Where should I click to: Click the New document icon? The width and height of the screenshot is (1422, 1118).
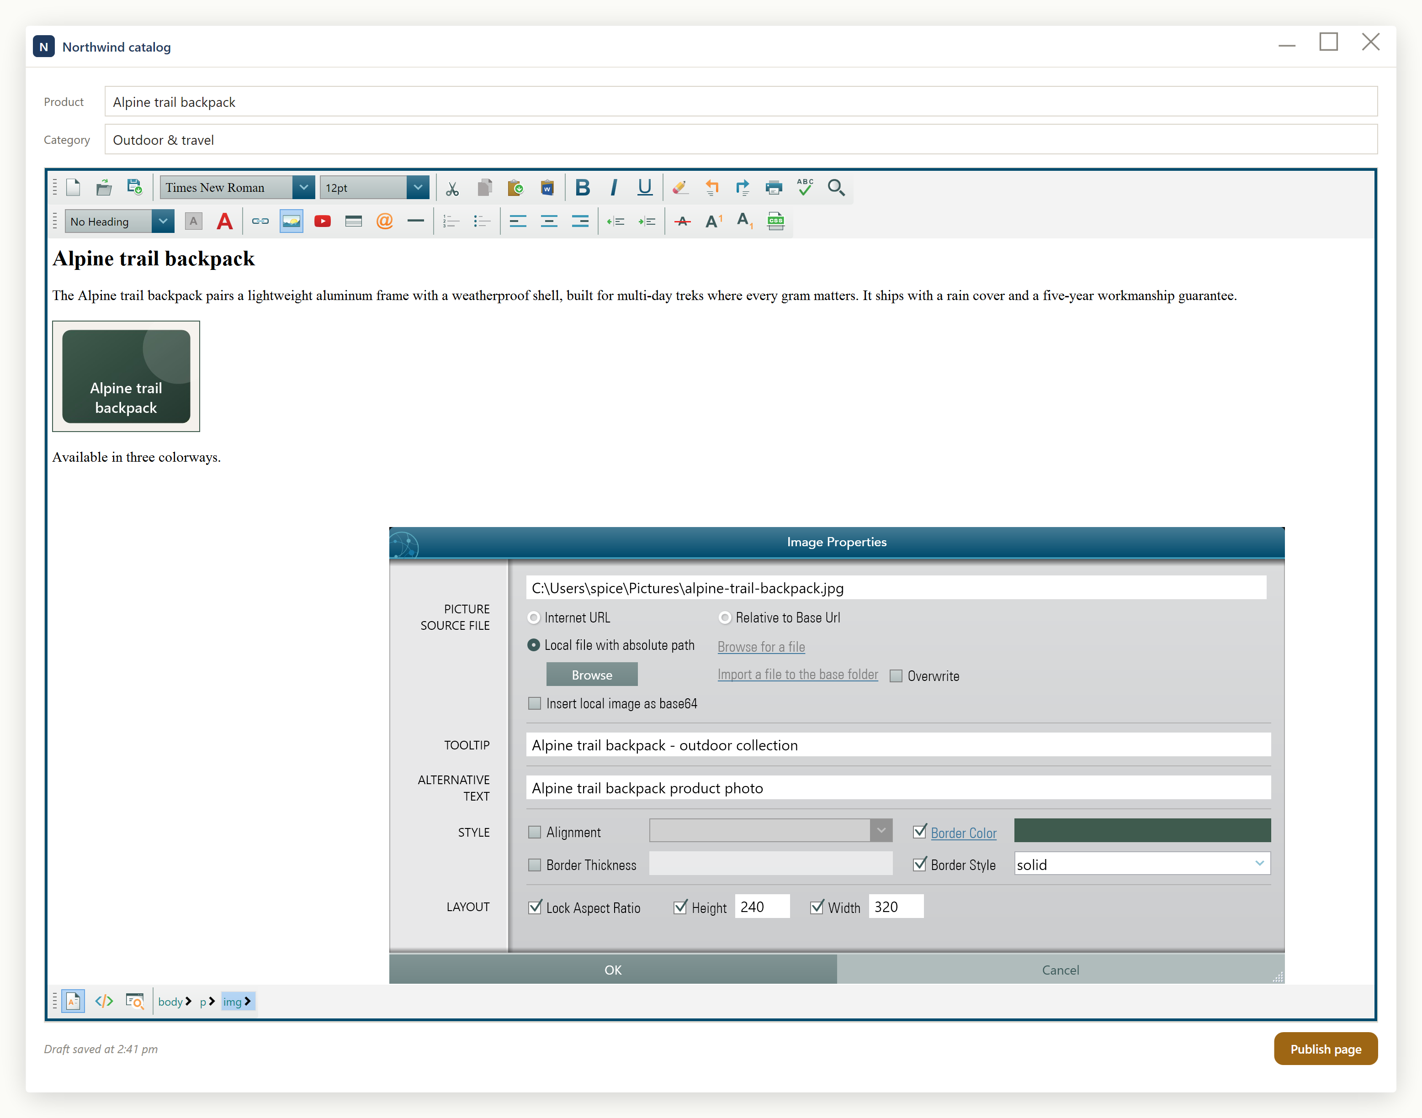pyautogui.click(x=74, y=188)
